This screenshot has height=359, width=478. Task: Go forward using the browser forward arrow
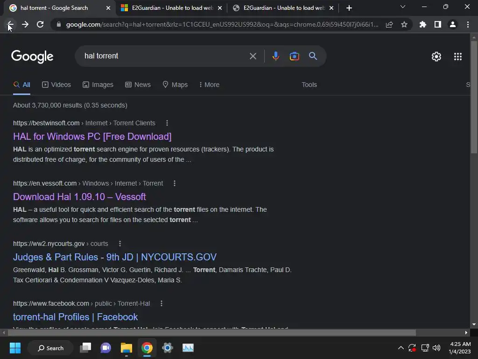(25, 24)
